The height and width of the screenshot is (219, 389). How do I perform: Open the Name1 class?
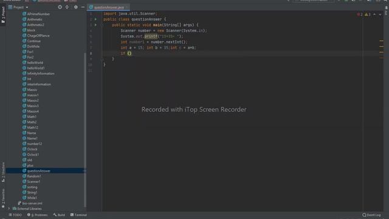30,138
